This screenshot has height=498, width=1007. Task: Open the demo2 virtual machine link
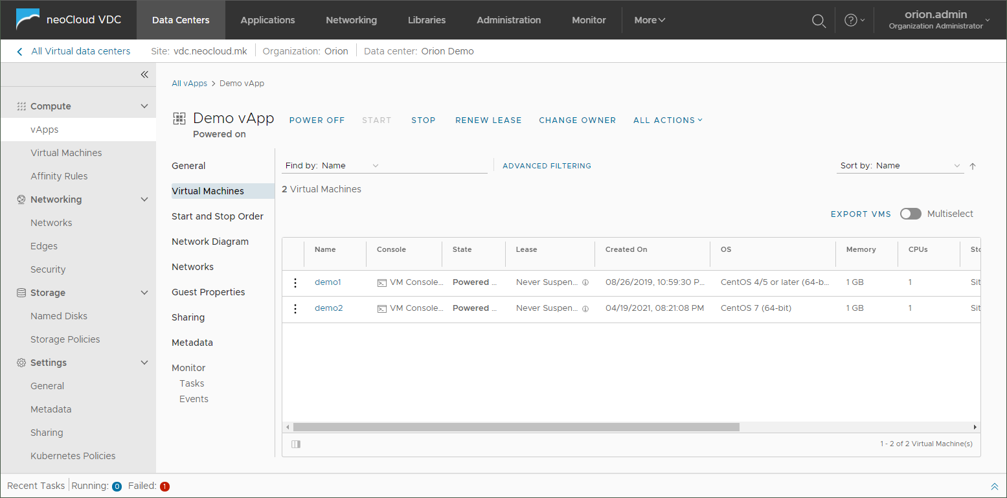tap(329, 308)
